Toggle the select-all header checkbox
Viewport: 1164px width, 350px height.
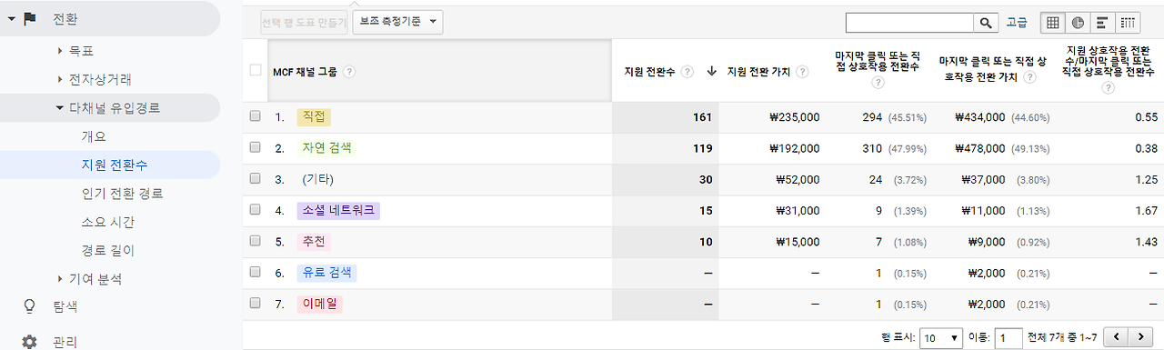tap(256, 70)
